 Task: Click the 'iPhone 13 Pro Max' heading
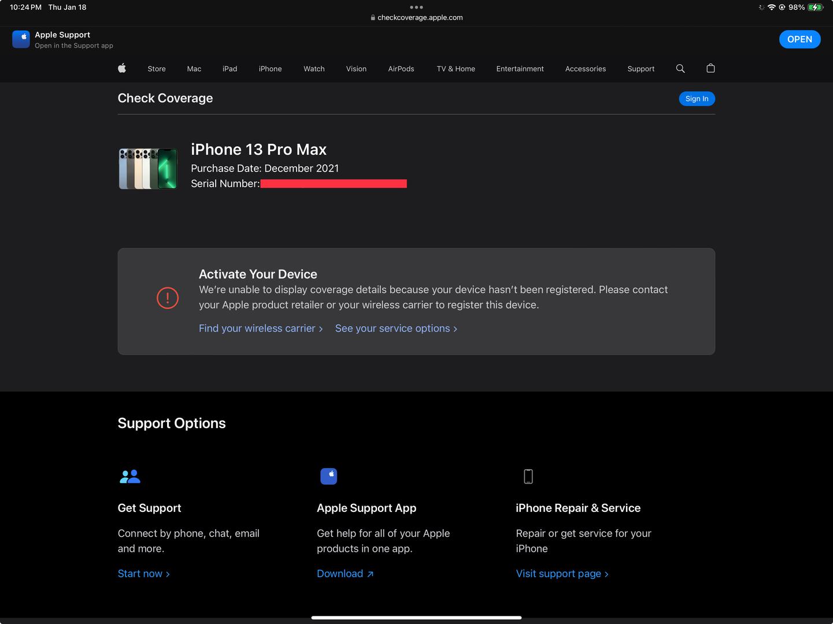(x=259, y=150)
